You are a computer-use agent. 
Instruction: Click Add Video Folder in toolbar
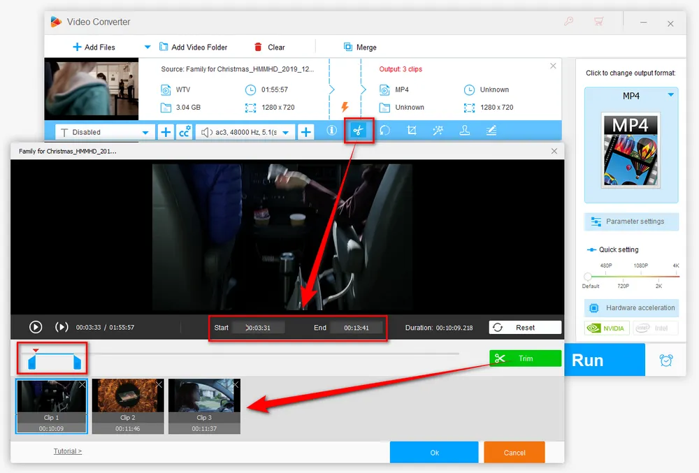194,48
